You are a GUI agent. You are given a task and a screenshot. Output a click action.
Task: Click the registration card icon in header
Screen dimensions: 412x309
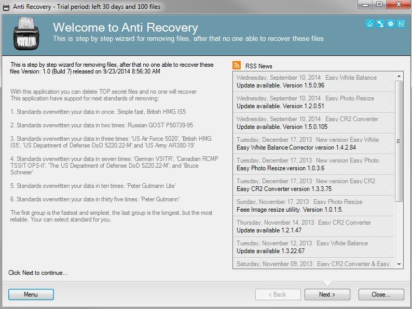click(401, 24)
